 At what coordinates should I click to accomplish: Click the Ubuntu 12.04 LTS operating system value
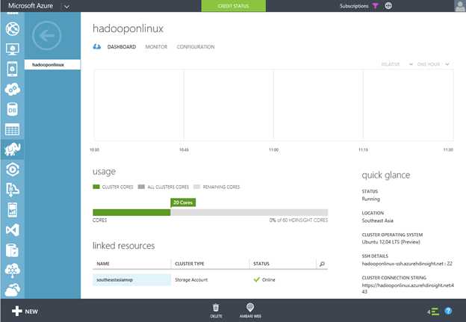click(391, 242)
